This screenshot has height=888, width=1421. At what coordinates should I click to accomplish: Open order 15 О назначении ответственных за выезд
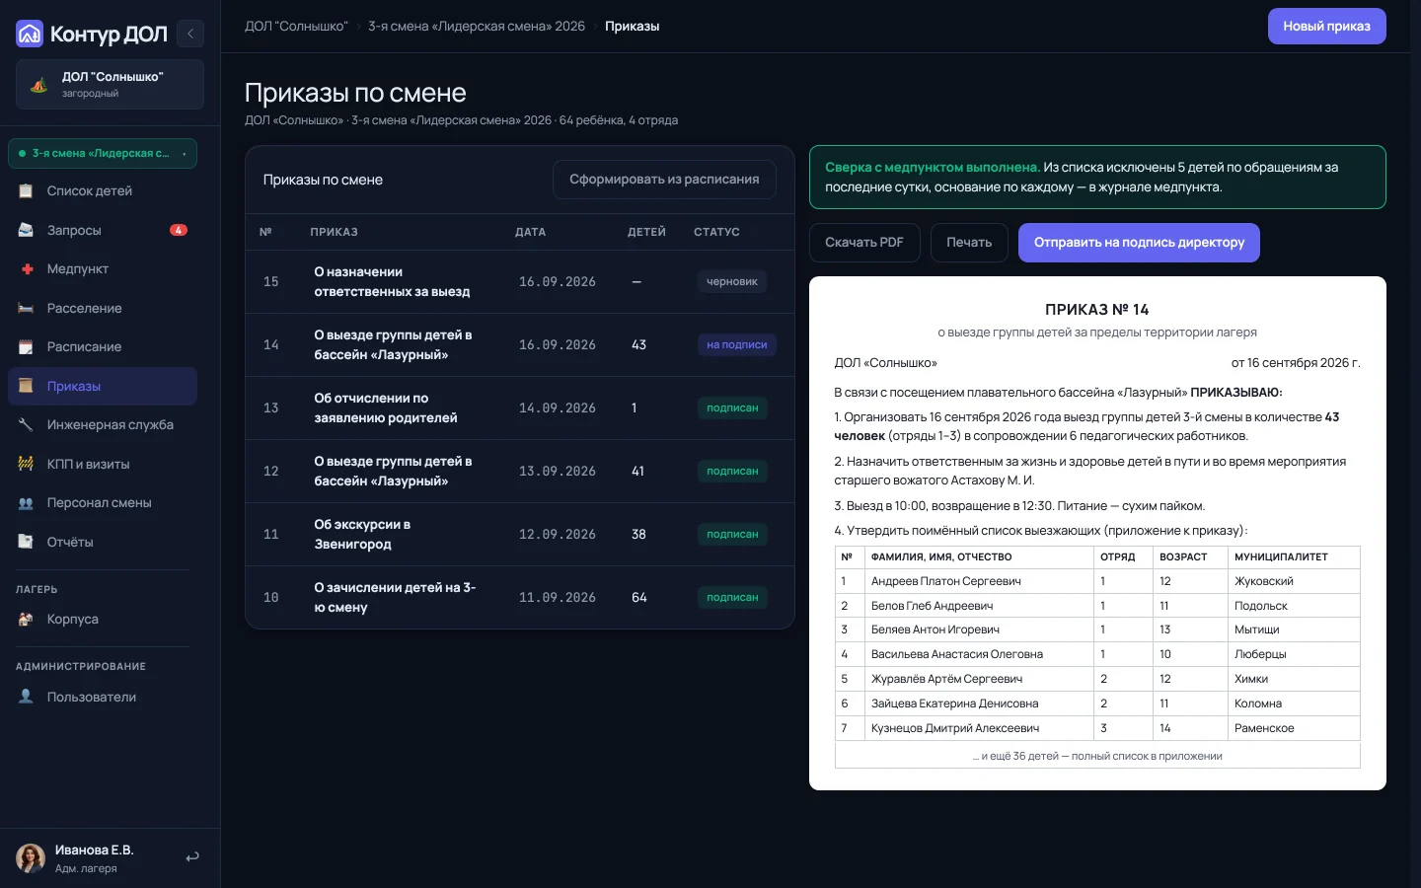point(520,282)
